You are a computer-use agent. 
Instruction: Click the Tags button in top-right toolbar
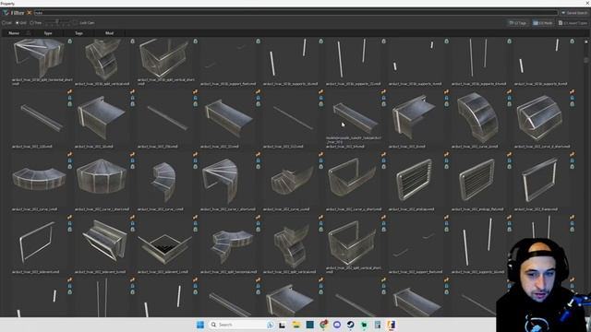pyautogui.click(x=517, y=23)
